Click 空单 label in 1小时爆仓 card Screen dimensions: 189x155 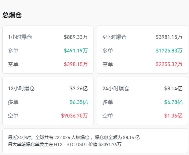point(13,64)
